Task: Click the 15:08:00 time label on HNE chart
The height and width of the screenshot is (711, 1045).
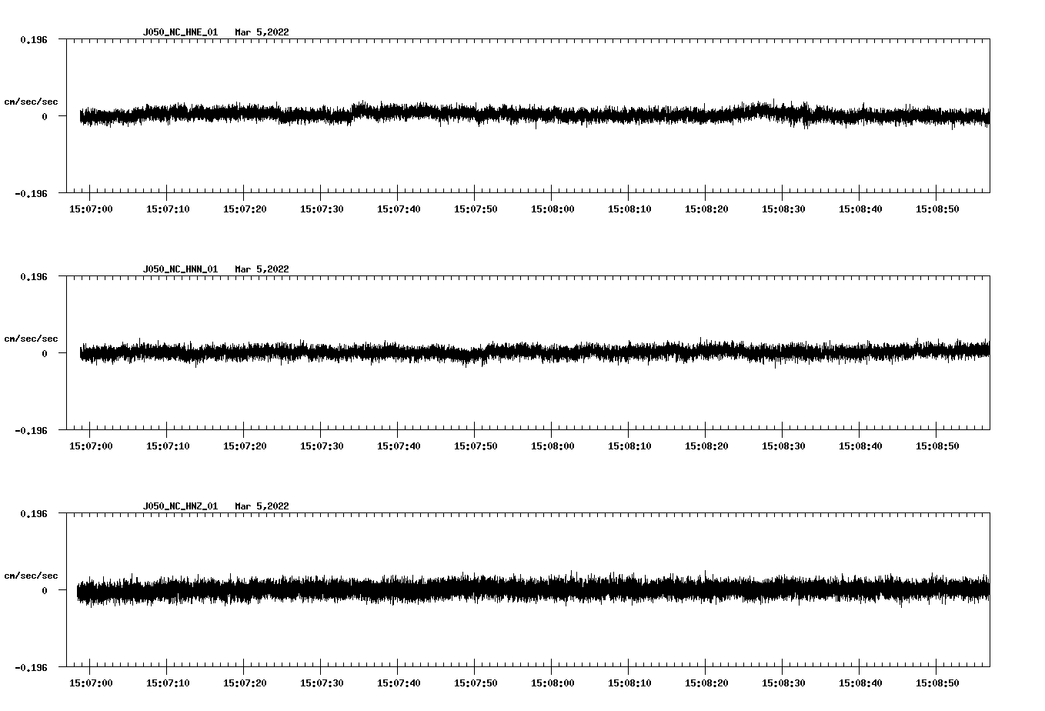Action: coord(553,209)
